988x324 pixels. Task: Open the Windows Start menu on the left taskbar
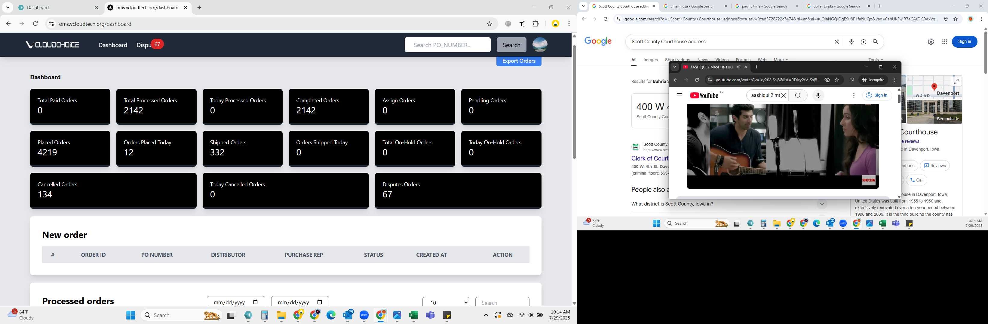point(130,315)
